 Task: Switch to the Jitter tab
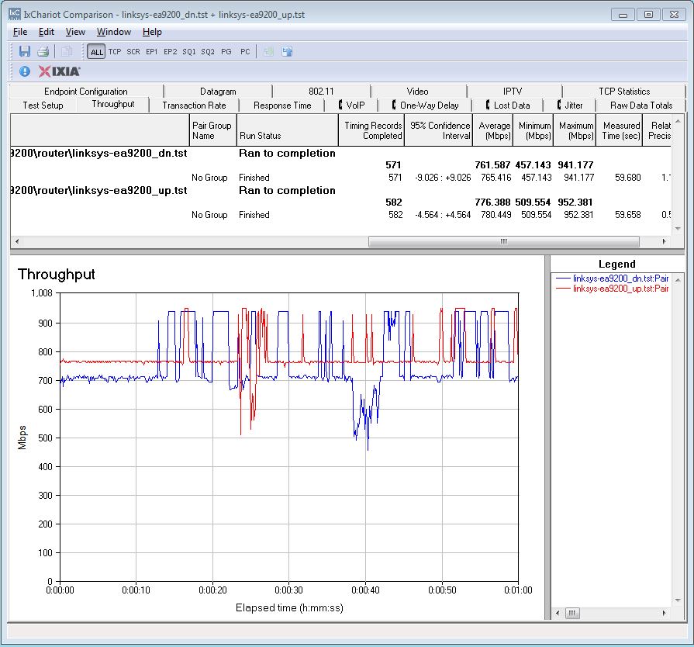pyautogui.click(x=570, y=106)
